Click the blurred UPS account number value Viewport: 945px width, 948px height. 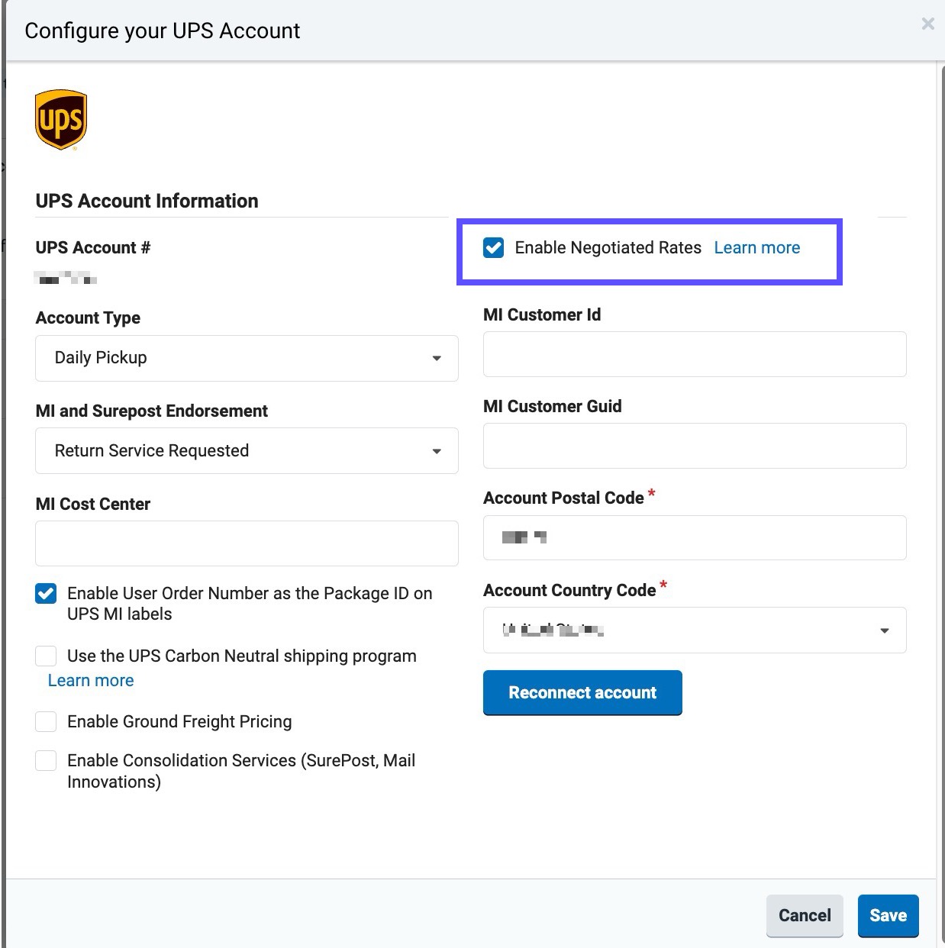pyautogui.click(x=66, y=279)
